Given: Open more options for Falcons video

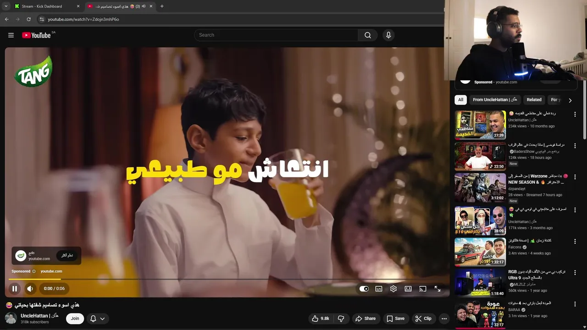Looking at the screenshot, I should 575,241.
